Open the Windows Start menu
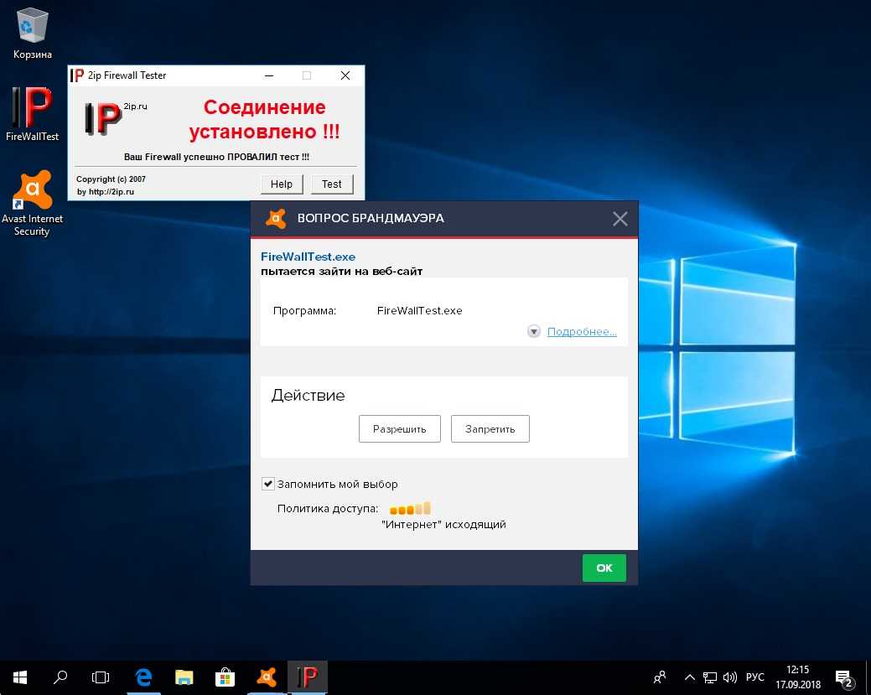The height and width of the screenshot is (695, 871). click(x=20, y=677)
